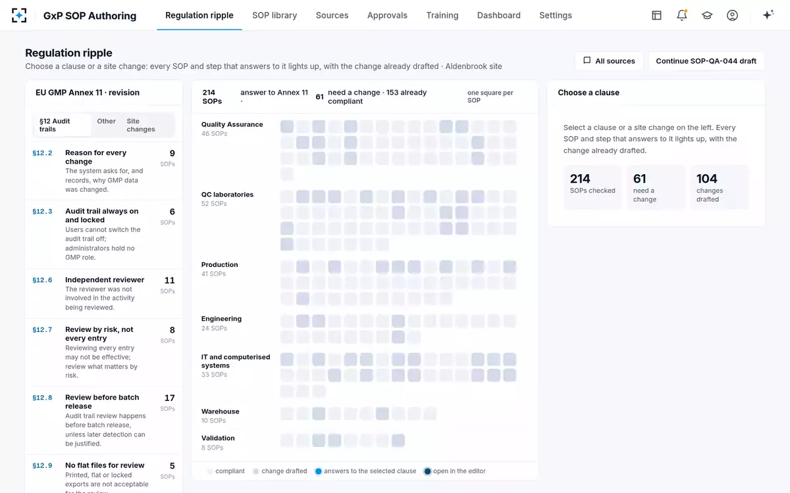Click the '52 SOPs' text under QC laboratories
The image size is (790, 493).
point(214,204)
